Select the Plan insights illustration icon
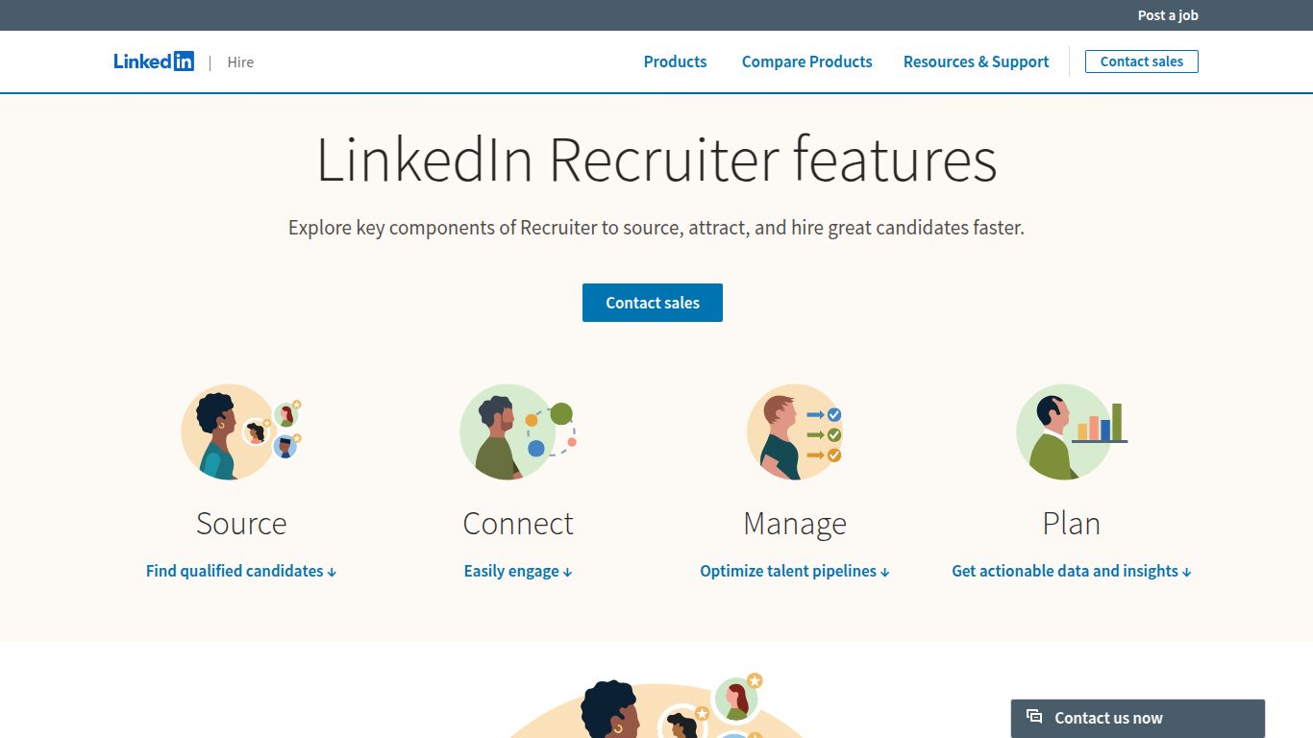The height and width of the screenshot is (738, 1313). click(x=1071, y=431)
